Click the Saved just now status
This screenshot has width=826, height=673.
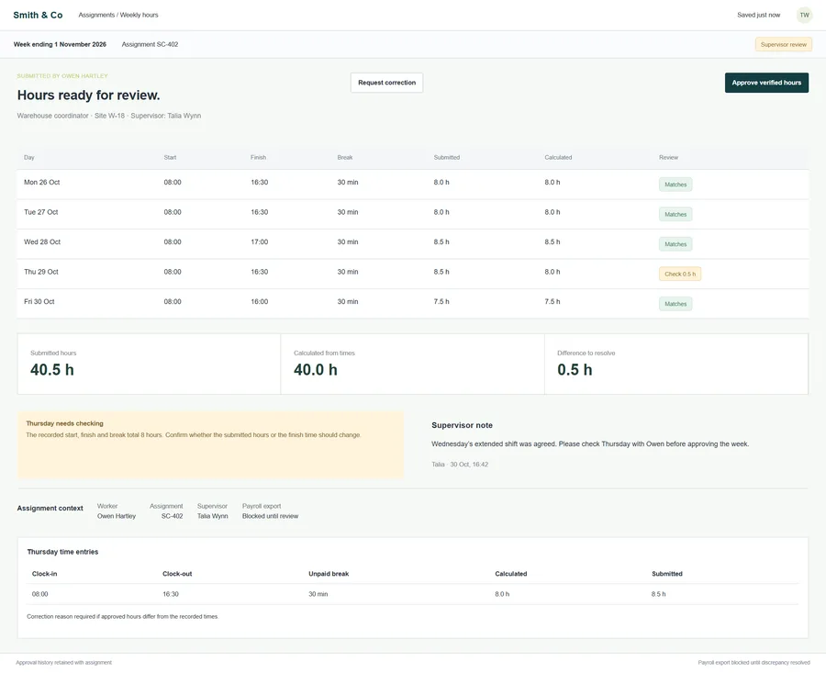click(759, 15)
